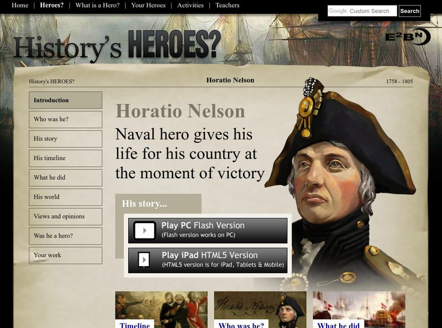This screenshot has width=442, height=328.
Task: Open the Who was he? sidebar item
Action: click(65, 119)
